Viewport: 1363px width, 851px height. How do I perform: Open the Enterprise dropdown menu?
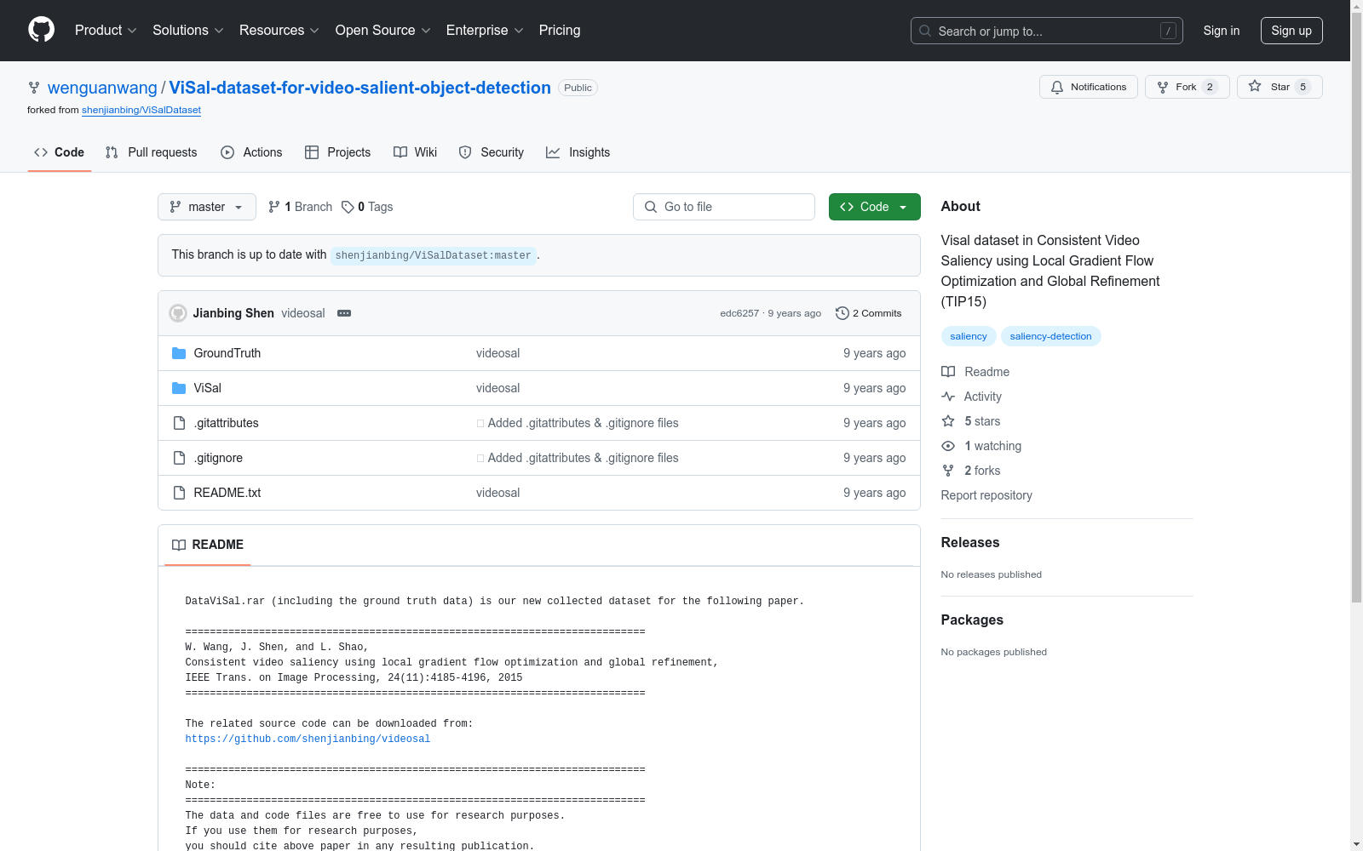485,31
